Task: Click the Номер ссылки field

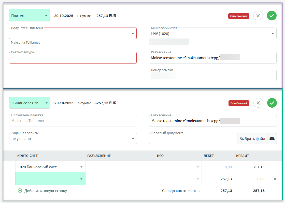Action: pyautogui.click(x=212, y=76)
